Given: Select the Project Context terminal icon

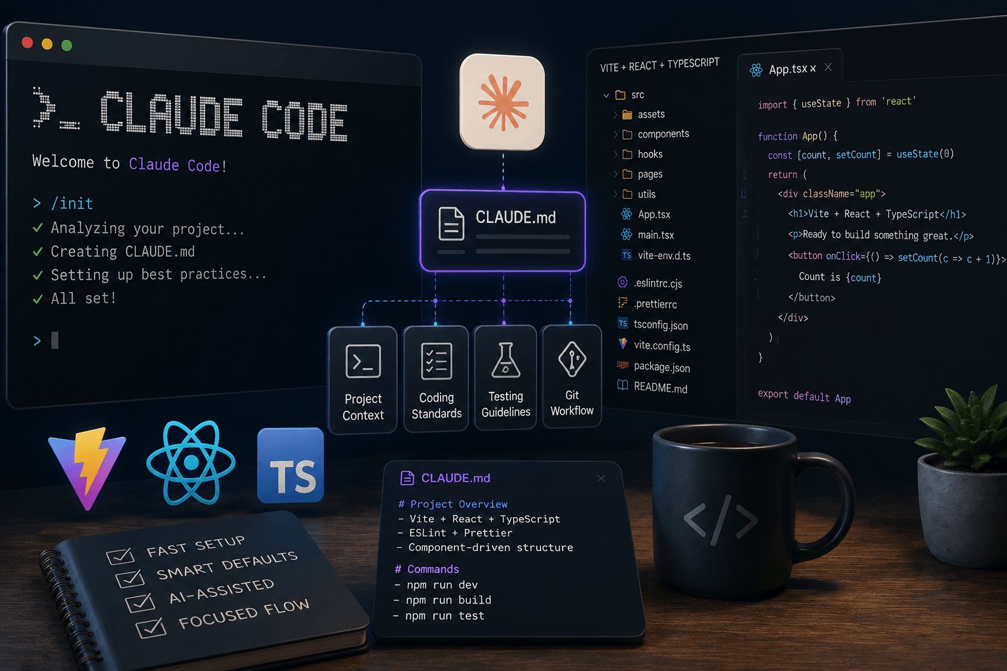Looking at the screenshot, I should (x=363, y=362).
